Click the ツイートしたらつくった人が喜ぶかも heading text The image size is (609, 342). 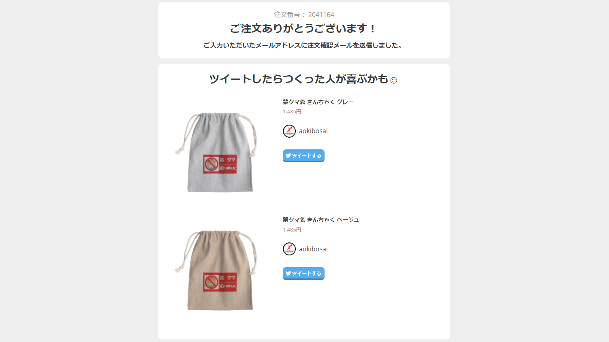tap(299, 79)
